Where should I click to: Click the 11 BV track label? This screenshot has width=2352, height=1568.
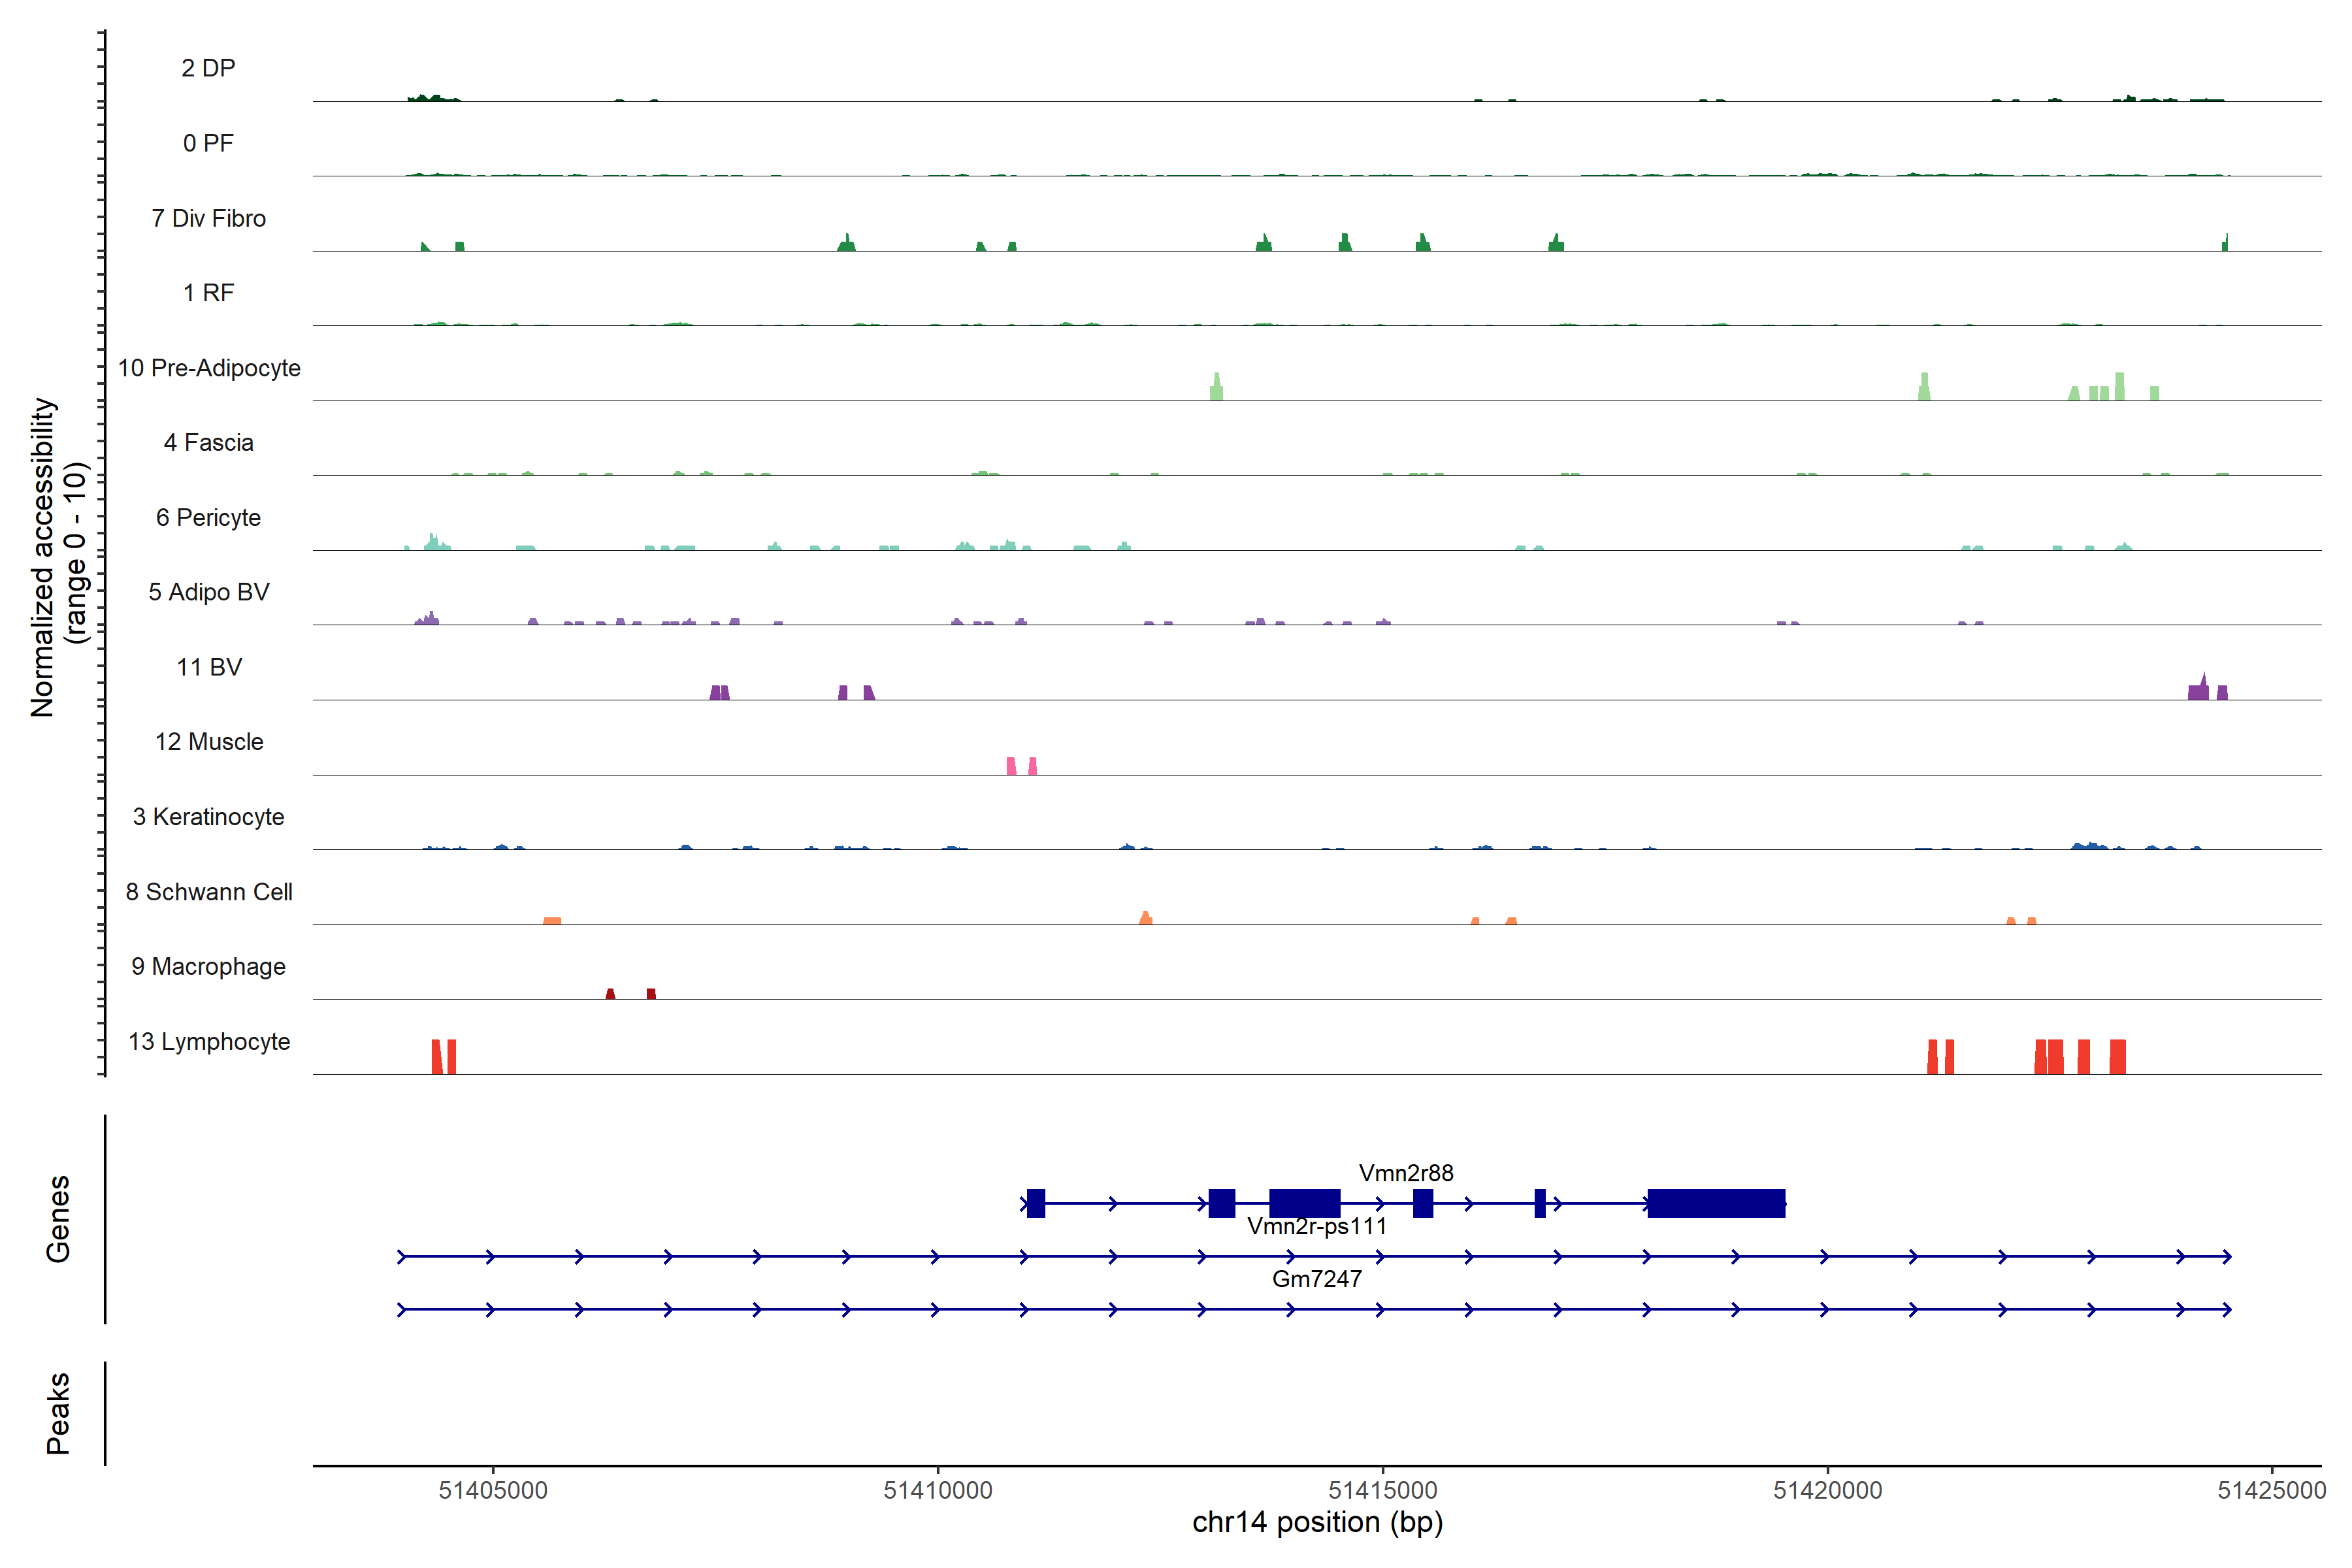tap(209, 667)
